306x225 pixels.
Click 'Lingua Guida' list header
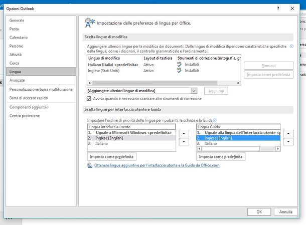238,127
